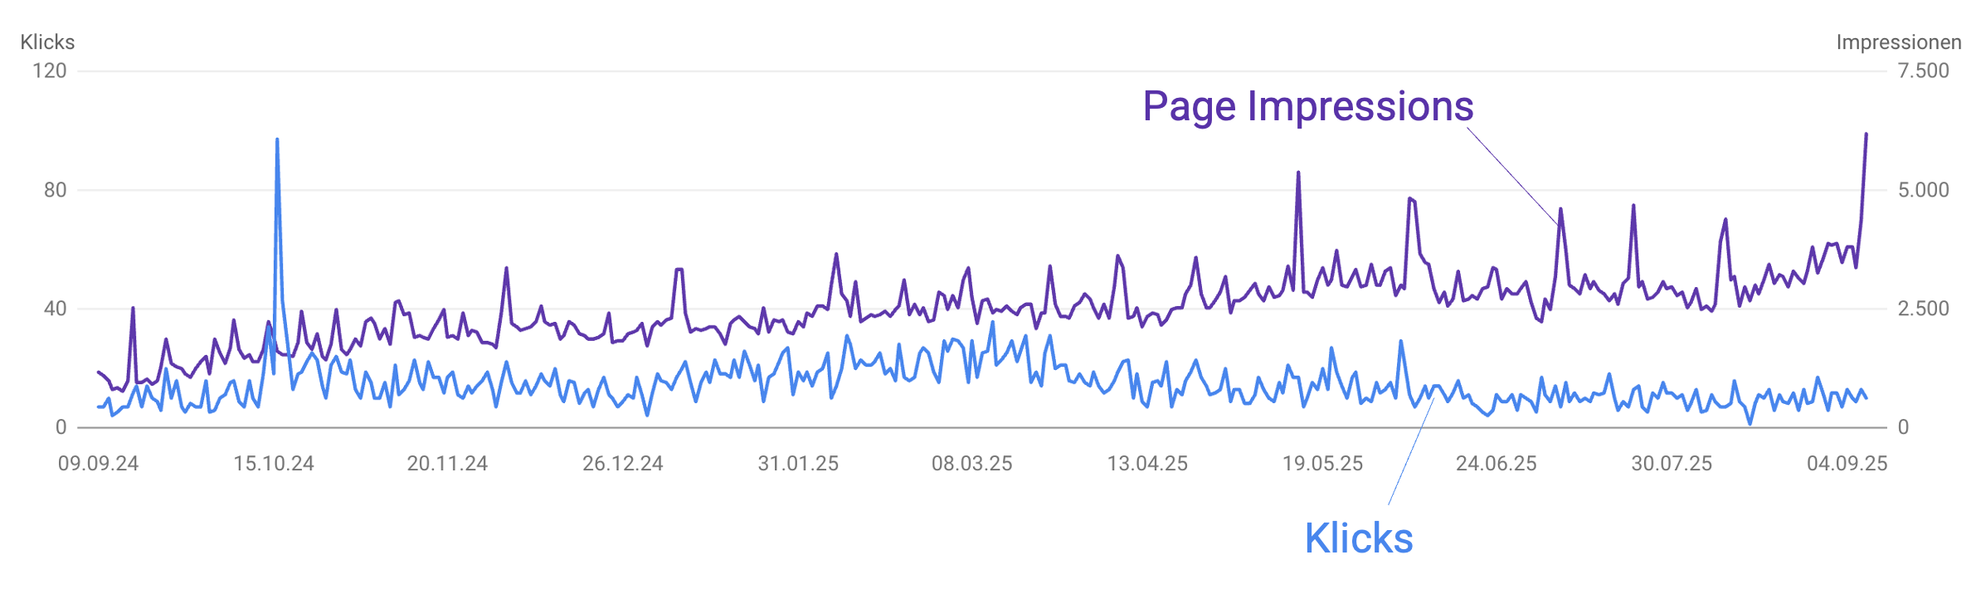Select the 26.12.24 date label
This screenshot has width=1976, height=589.
click(622, 464)
